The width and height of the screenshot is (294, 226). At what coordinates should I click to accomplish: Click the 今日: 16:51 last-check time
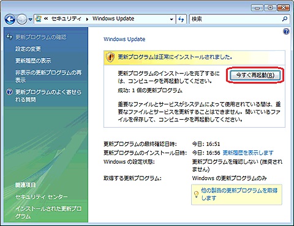pos(206,144)
